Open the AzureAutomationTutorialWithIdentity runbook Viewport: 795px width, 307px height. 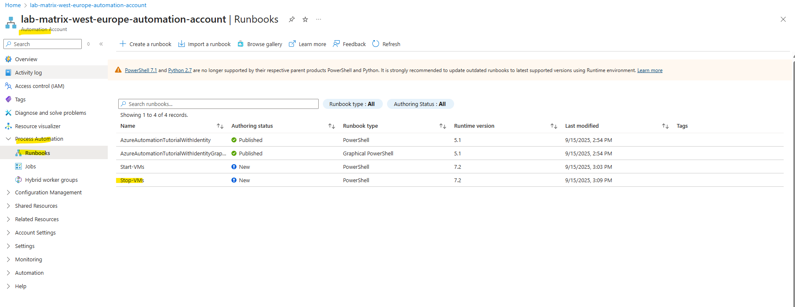click(165, 140)
